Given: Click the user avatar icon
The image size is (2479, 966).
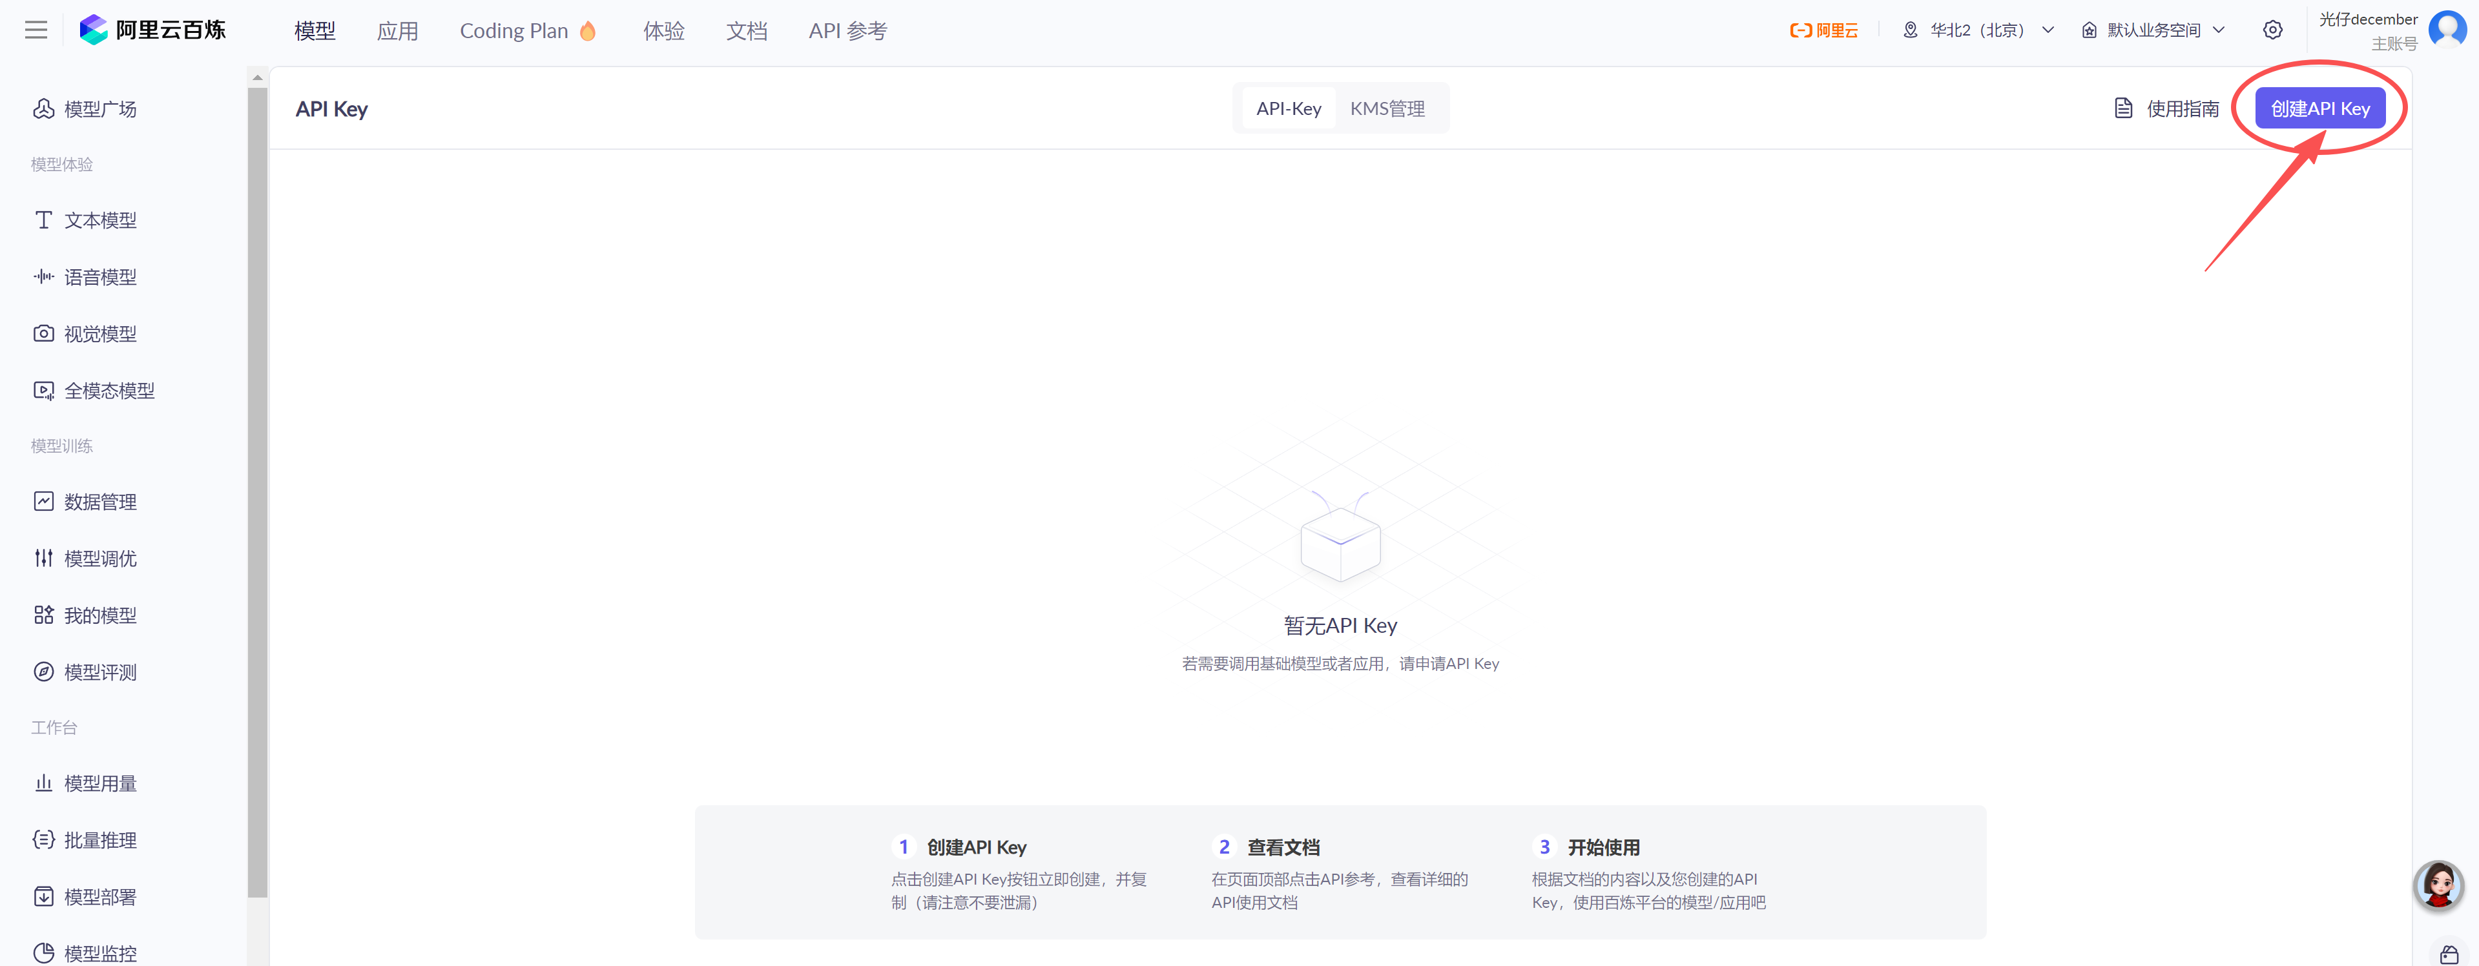Looking at the screenshot, I should [2447, 29].
